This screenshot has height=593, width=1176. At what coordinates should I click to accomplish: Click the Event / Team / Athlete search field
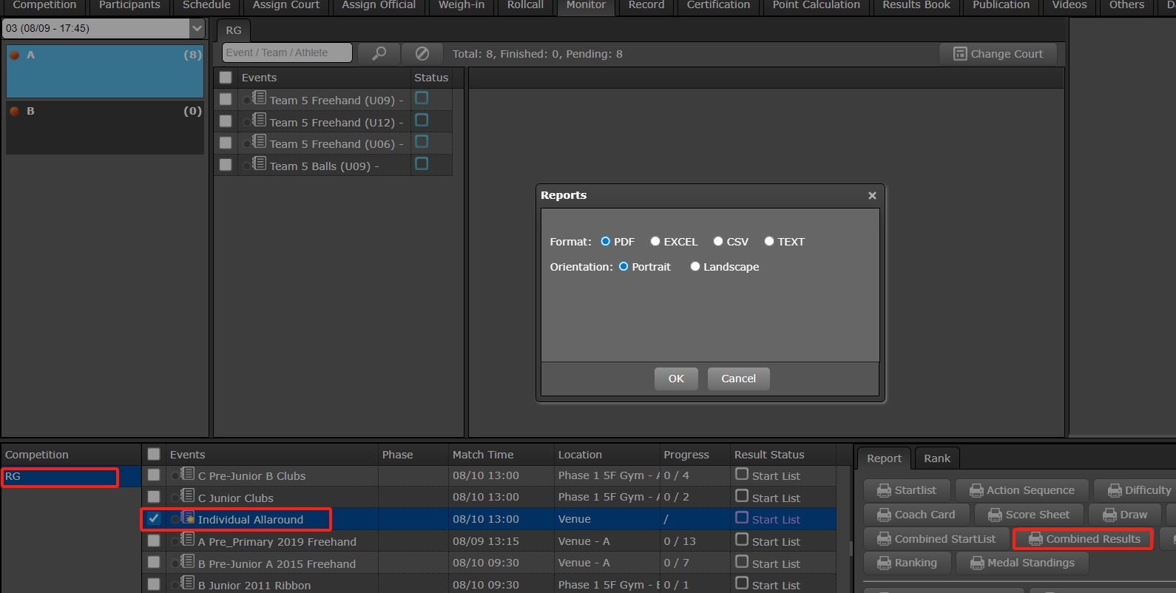[x=287, y=53]
